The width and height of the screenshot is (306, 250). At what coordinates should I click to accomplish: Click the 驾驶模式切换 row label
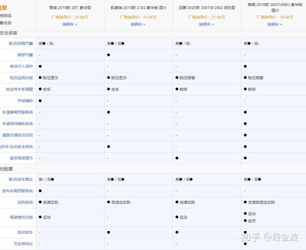21,217
